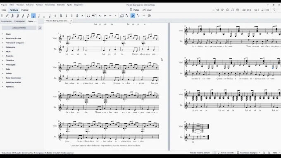Screen dimensions: 281x158
Task: Select the half note duration
Action: (39, 16)
